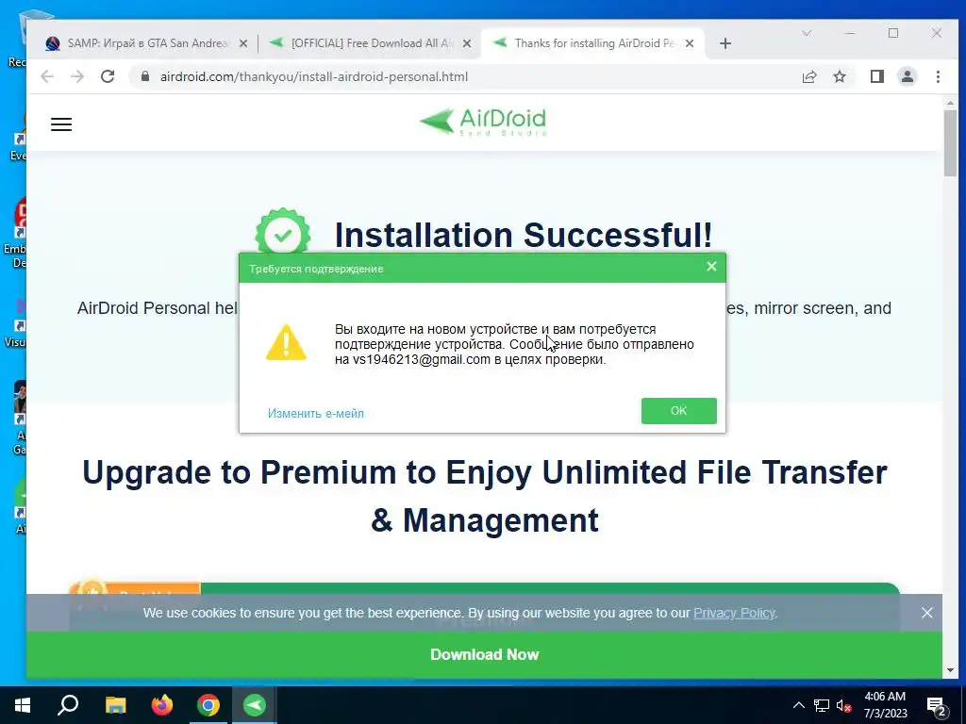Open Chrome's three-dot menu
This screenshot has width=966, height=724.
pos(938,76)
